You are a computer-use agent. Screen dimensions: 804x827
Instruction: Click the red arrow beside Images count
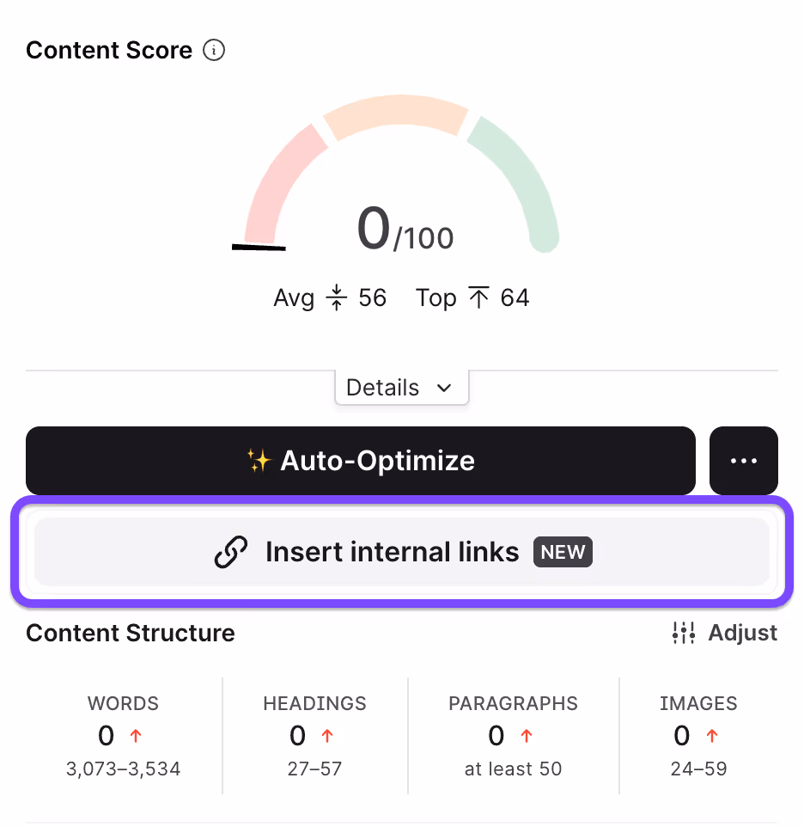pos(712,735)
